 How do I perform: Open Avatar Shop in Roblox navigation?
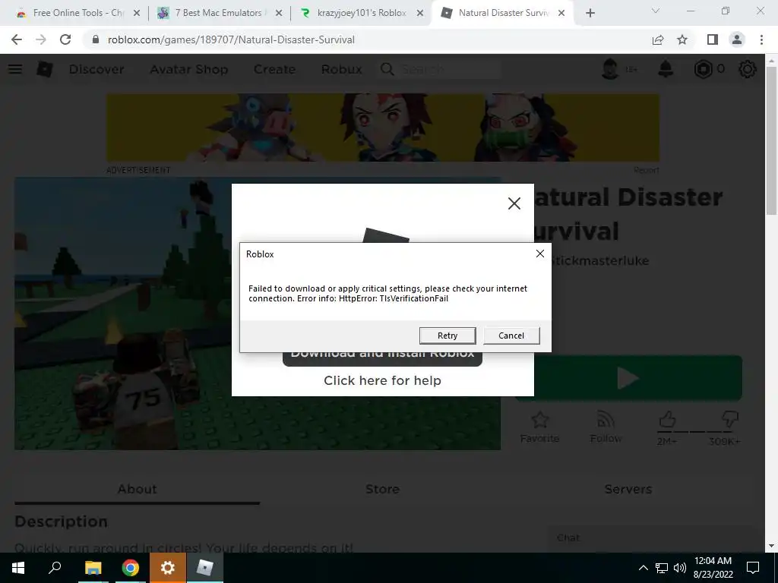coord(189,69)
